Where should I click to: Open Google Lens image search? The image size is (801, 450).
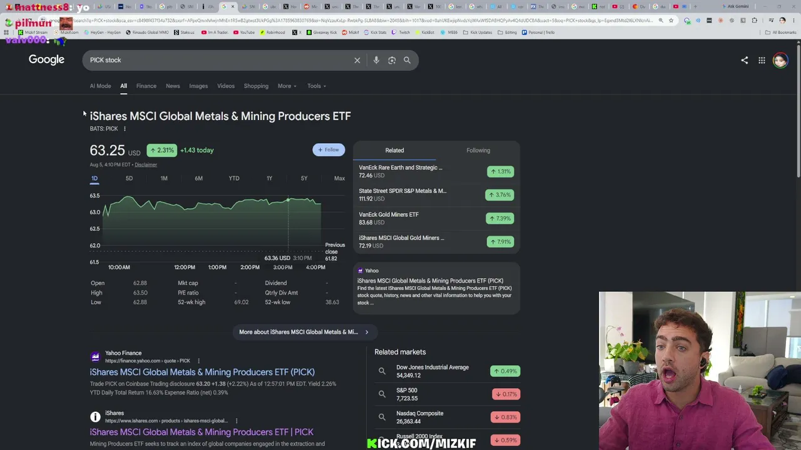pyautogui.click(x=392, y=60)
